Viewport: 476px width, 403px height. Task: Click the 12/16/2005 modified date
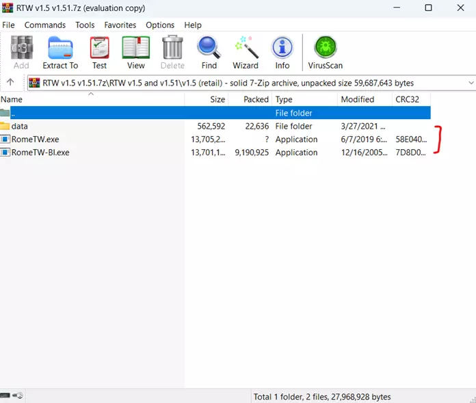[365, 152]
